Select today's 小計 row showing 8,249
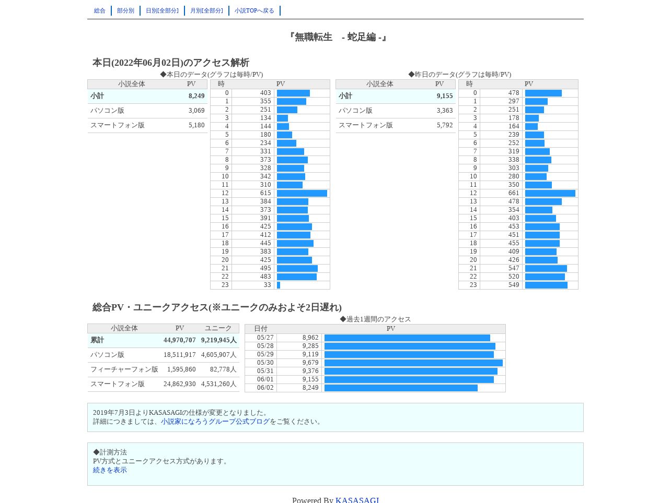 147,96
